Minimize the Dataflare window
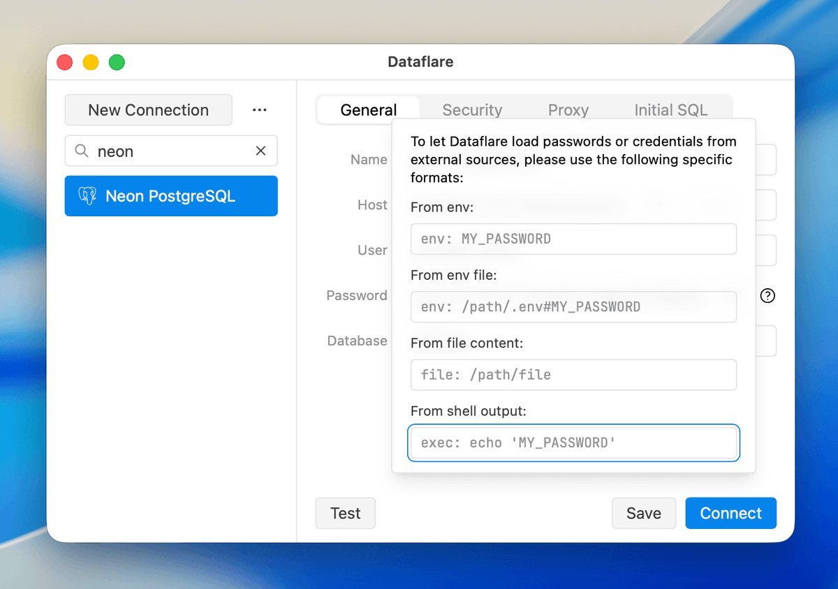Viewport: 838px width, 589px height. (91, 62)
